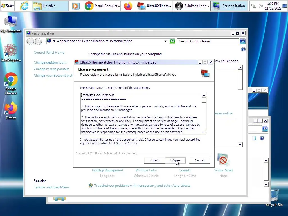Screen dimensions: 288x216
Task: Click the themes list scroll-down arrow
Action: pyautogui.click(x=240, y=145)
